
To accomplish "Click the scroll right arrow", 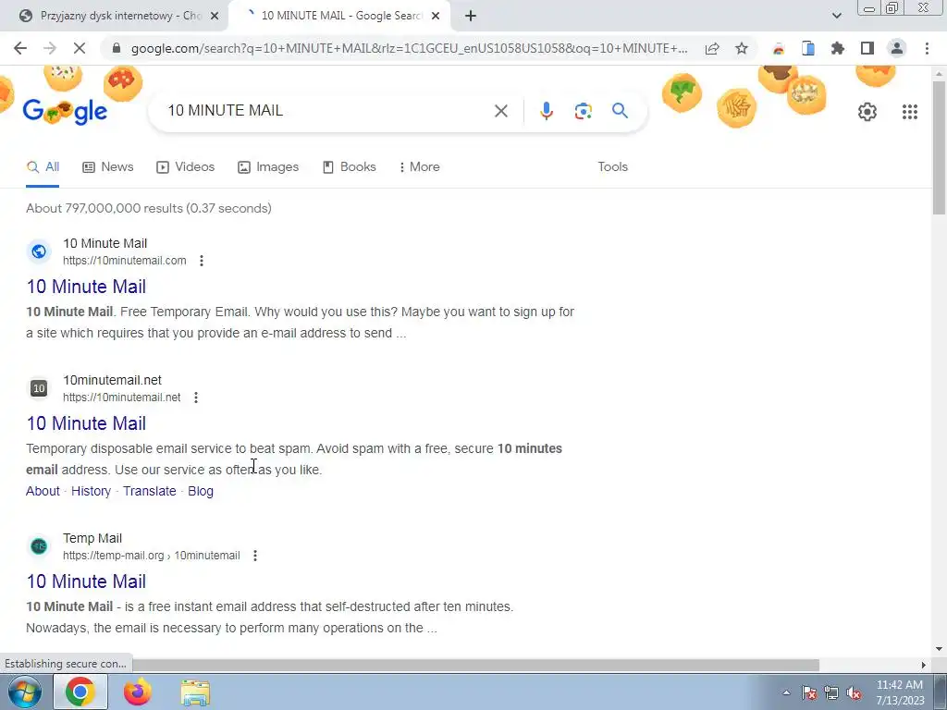I will point(924,665).
